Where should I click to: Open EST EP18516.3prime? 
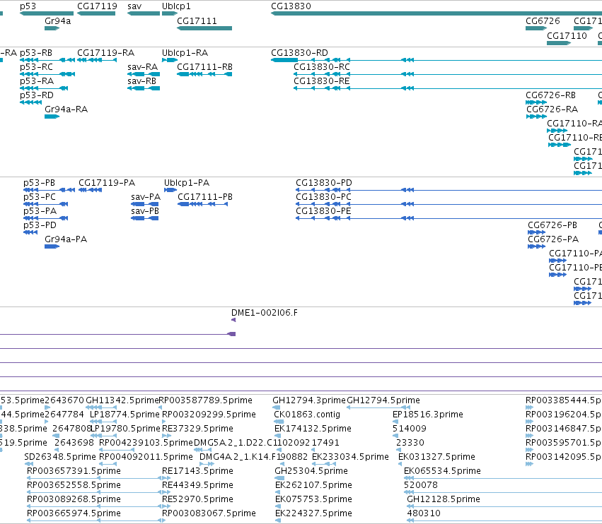point(428,415)
